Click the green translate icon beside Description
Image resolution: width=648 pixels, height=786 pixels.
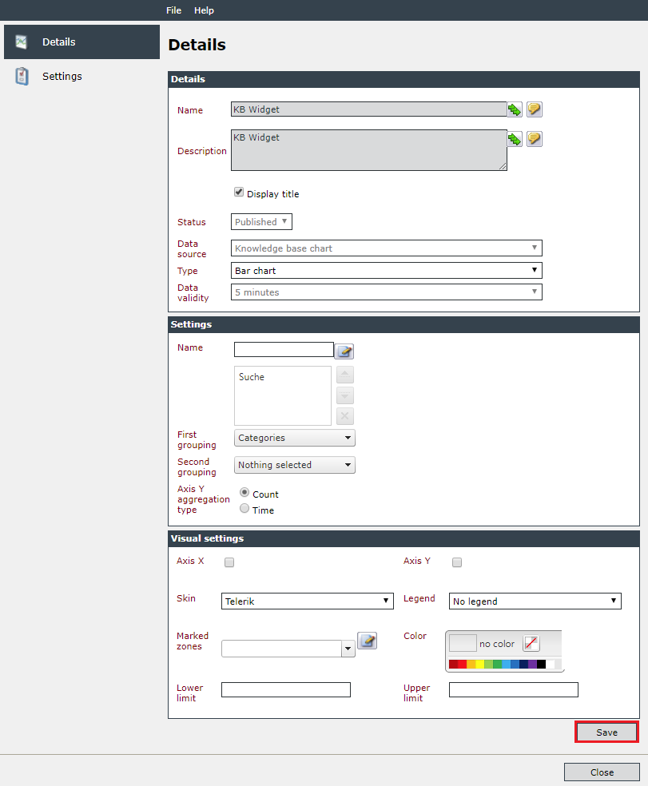coord(515,139)
